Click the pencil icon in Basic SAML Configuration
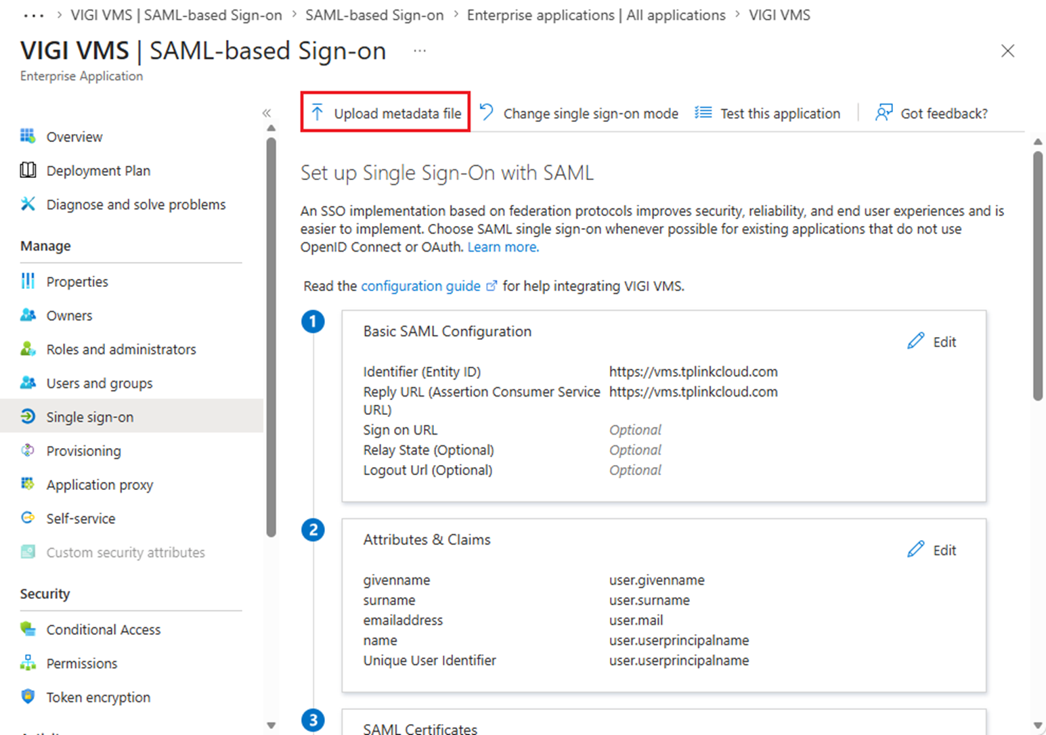 [x=915, y=341]
